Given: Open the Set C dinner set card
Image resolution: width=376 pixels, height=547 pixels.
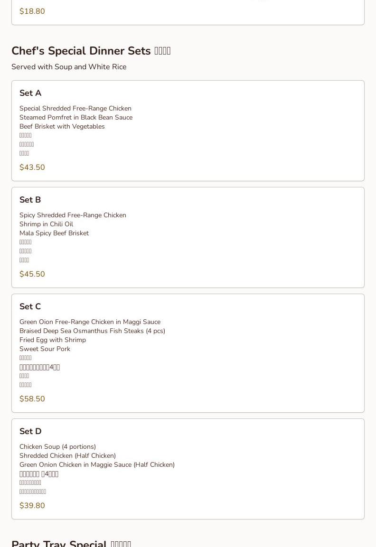Looking at the screenshot, I should [188, 353].
